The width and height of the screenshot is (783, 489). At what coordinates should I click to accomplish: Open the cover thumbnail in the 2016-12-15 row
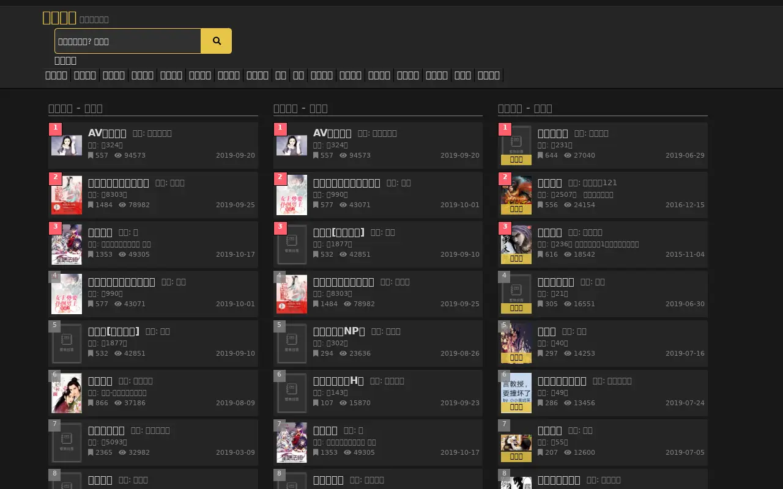(x=516, y=195)
